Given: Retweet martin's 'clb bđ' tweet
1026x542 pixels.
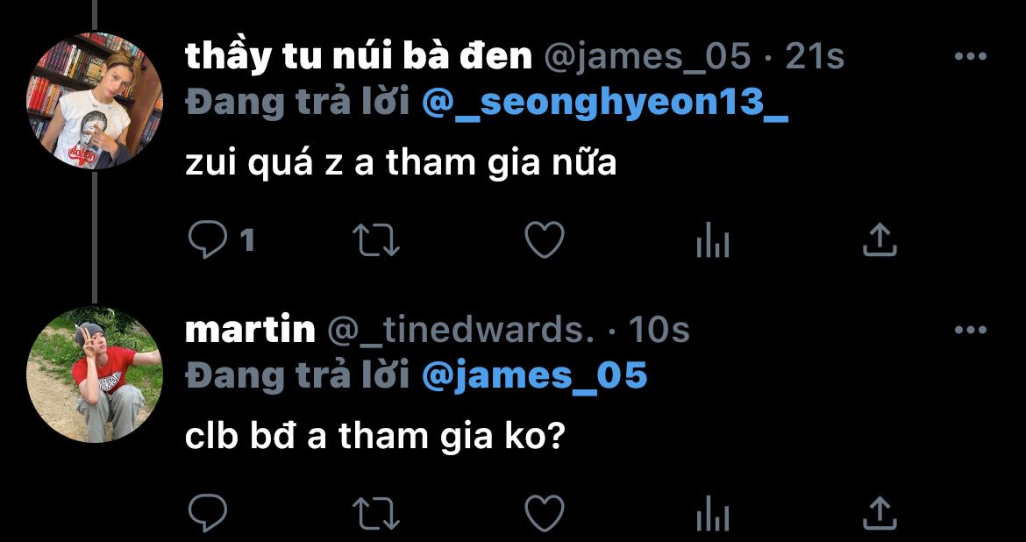Looking at the screenshot, I should coord(376,512).
